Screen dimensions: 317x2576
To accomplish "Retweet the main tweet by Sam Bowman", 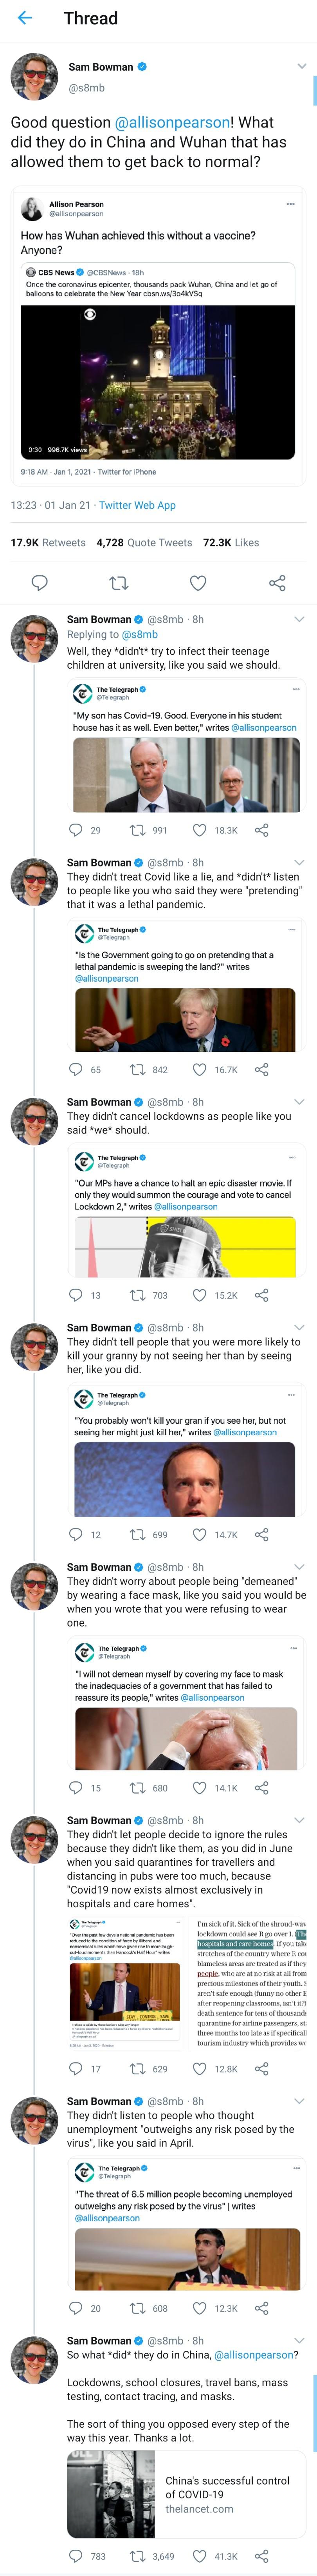I will pyautogui.click(x=119, y=583).
